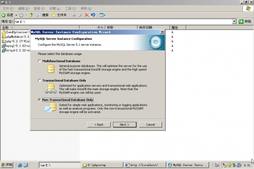Click the Windows logo in Explorer corner

point(248,8)
